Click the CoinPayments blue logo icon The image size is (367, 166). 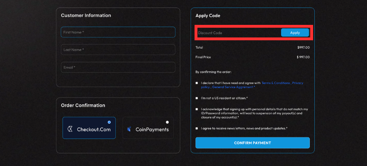click(129, 129)
